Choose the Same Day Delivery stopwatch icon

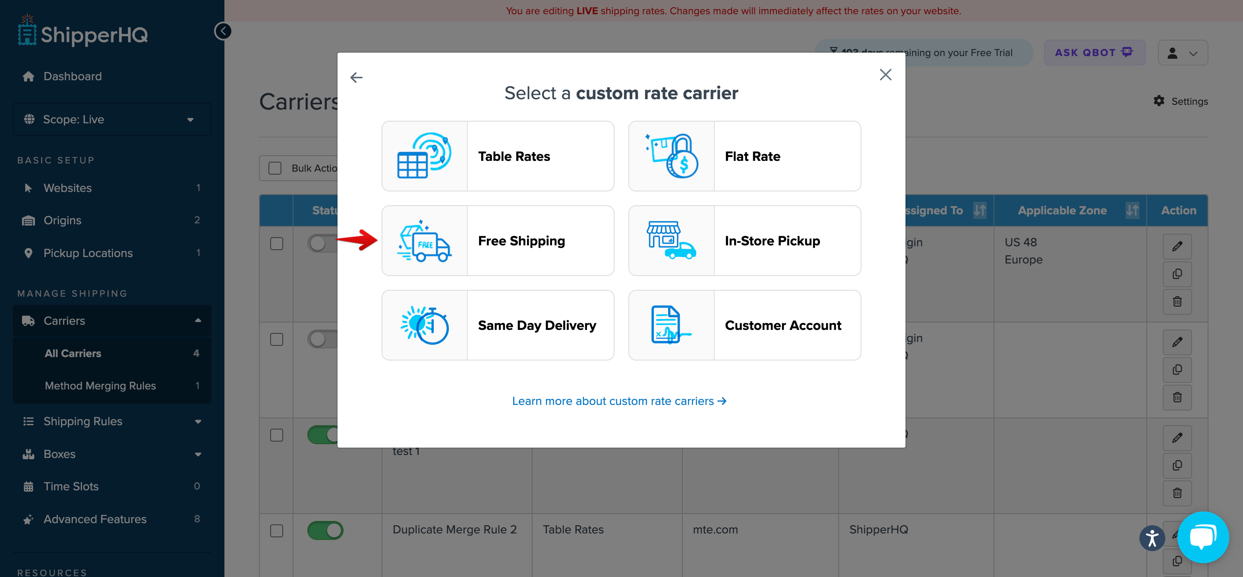coord(424,326)
